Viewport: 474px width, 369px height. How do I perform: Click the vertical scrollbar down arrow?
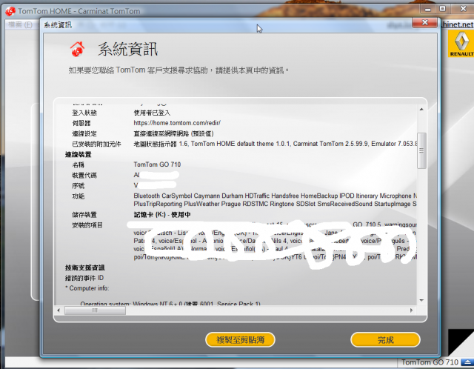click(x=421, y=300)
